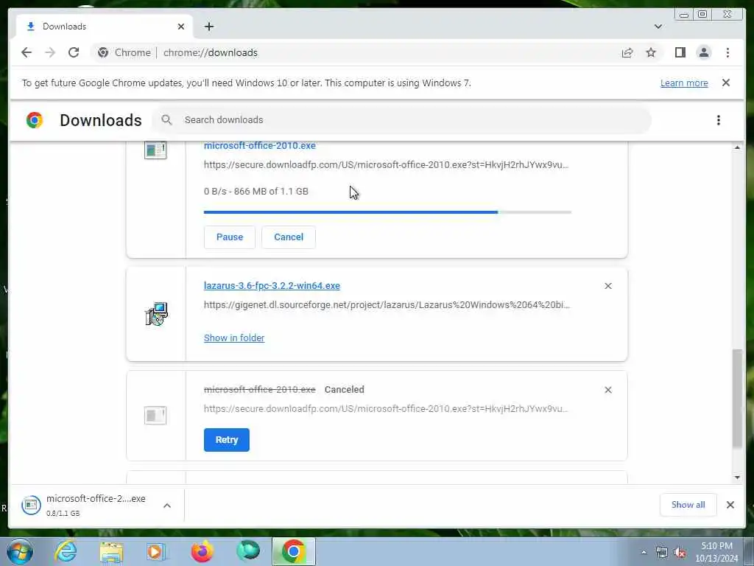Share this page via share icon

[627, 52]
